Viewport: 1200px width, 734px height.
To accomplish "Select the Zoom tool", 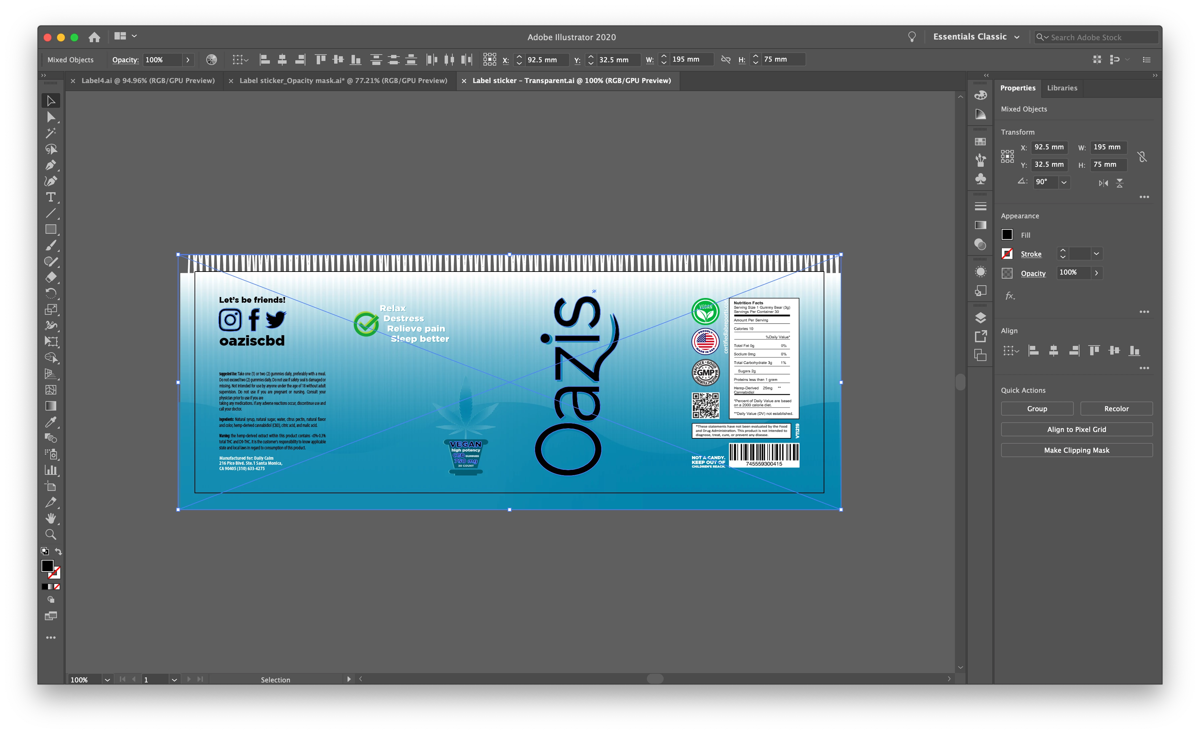I will [51, 534].
